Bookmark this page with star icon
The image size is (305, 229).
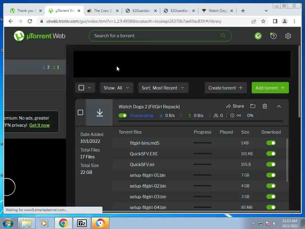263,21
